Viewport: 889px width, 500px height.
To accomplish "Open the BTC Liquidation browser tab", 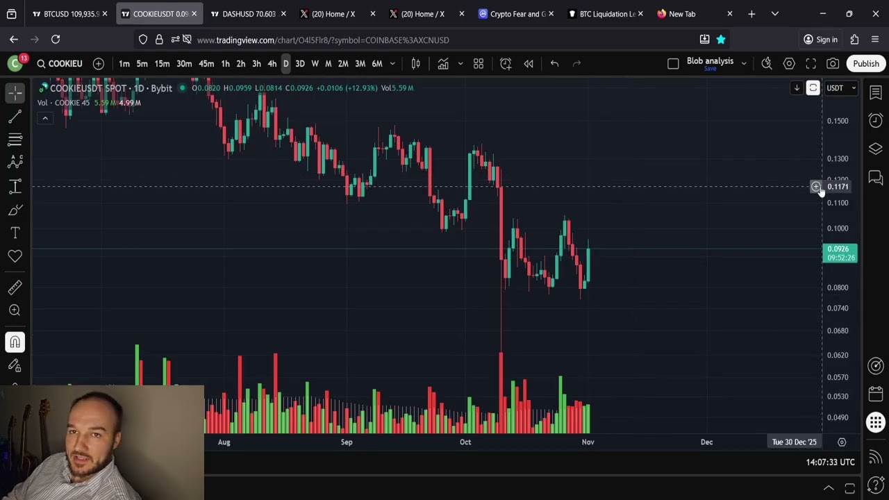I will [x=607, y=14].
